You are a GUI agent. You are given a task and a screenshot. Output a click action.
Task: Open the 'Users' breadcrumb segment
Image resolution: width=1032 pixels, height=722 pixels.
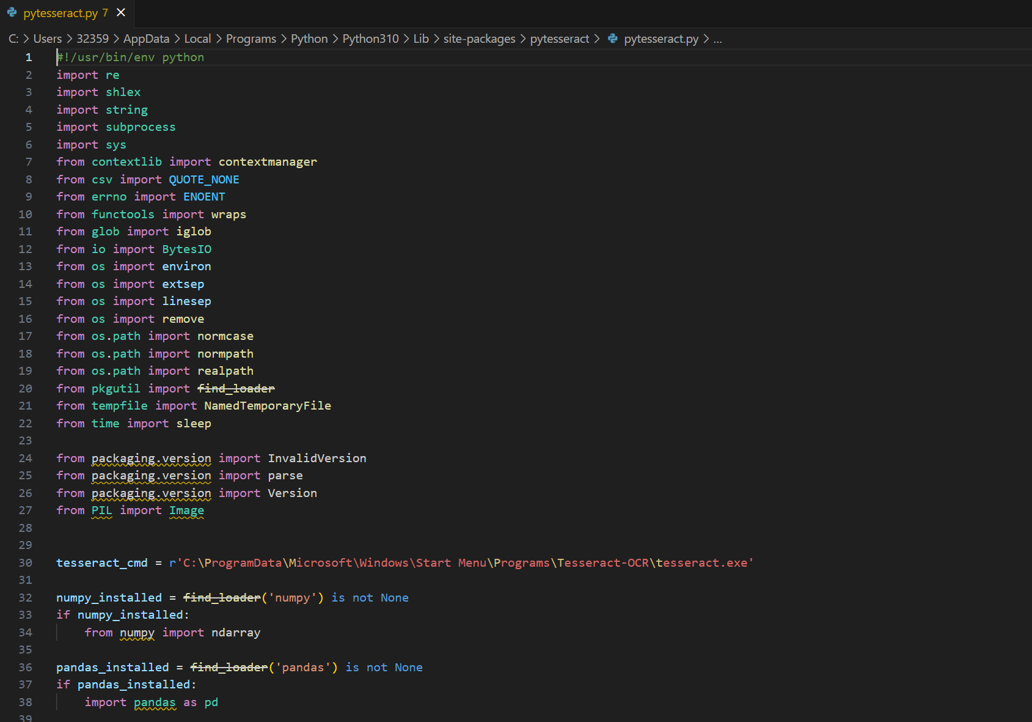pos(48,39)
